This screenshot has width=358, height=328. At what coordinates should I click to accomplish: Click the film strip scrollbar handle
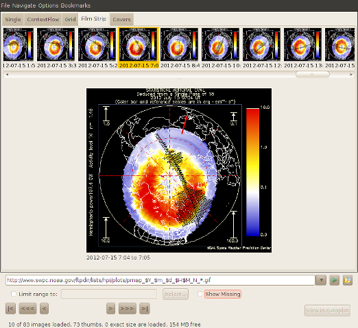tap(313, 75)
